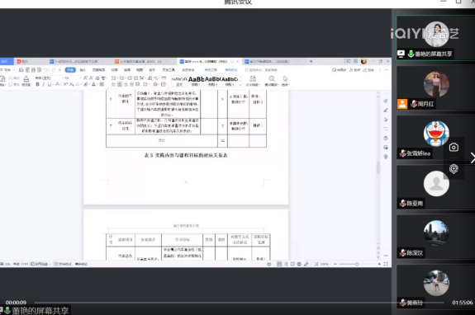Screen dimensions: 475x315
Task: Click the find and replace magnifier icon
Action: click(272, 79)
